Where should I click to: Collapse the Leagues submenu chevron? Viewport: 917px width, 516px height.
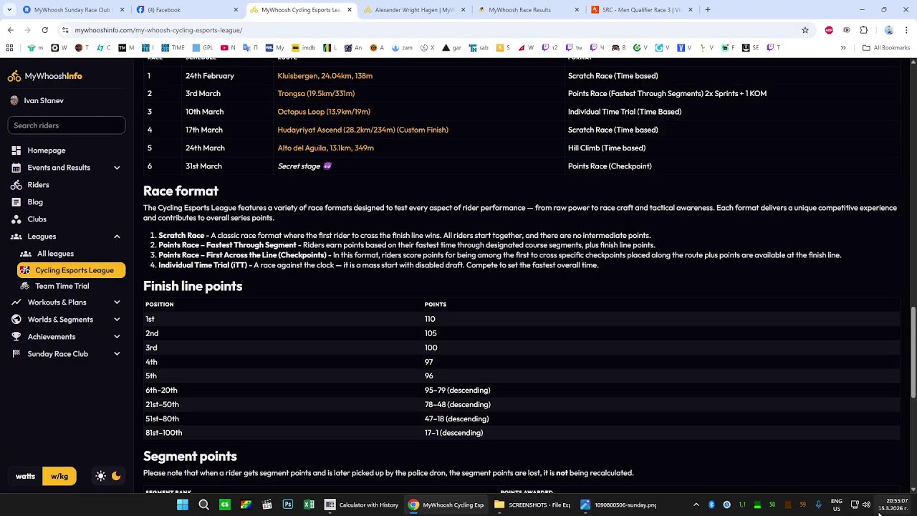pos(117,236)
